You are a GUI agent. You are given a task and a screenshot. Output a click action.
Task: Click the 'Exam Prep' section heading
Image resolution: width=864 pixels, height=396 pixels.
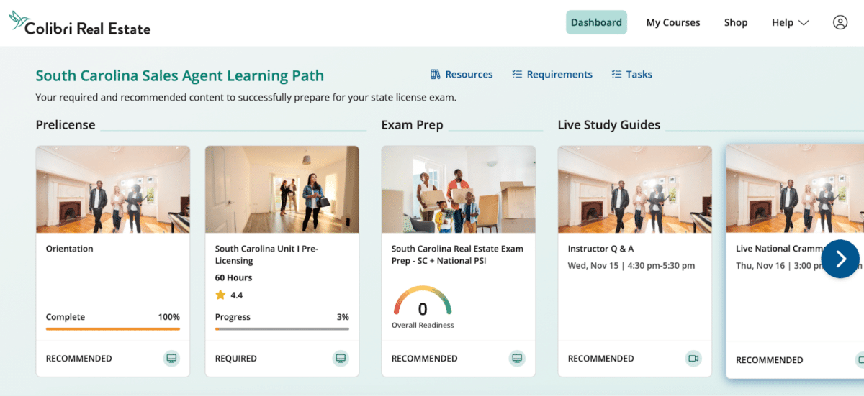412,125
